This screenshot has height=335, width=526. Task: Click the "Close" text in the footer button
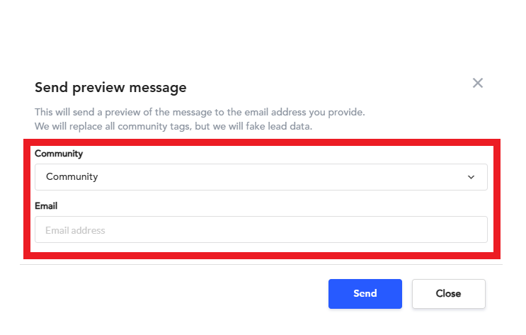449,294
